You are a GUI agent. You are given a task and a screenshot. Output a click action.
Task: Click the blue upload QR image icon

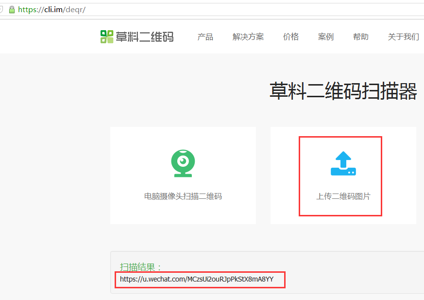coord(343,163)
